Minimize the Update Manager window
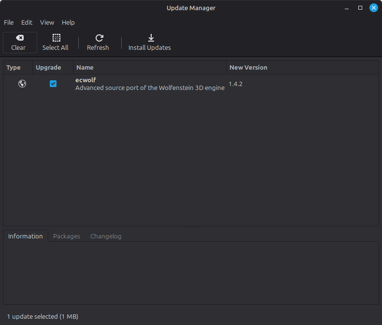 pyautogui.click(x=347, y=8)
